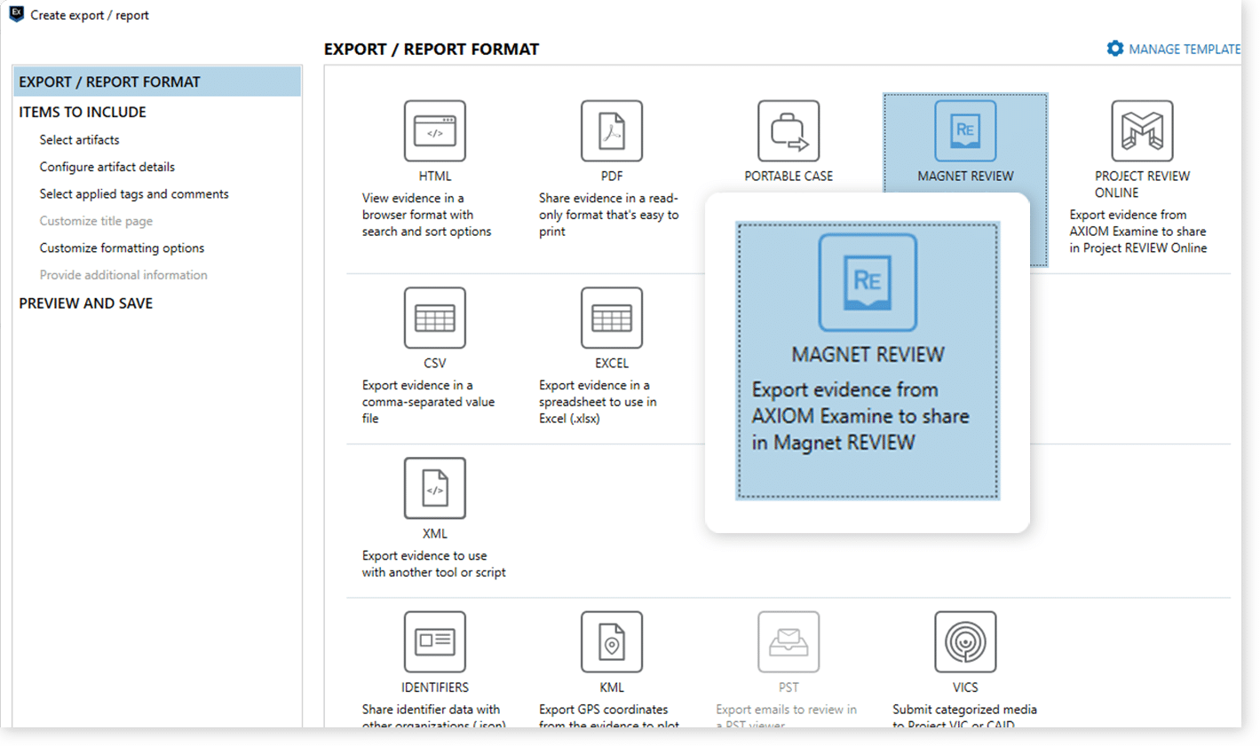
Task: Open the Select artifacts step
Action: [x=79, y=140]
